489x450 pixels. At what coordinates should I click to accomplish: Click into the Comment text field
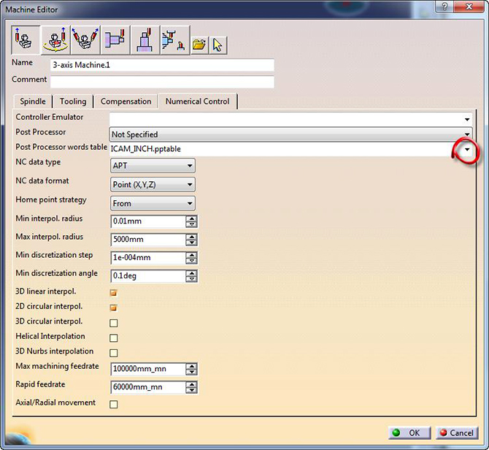162,82
